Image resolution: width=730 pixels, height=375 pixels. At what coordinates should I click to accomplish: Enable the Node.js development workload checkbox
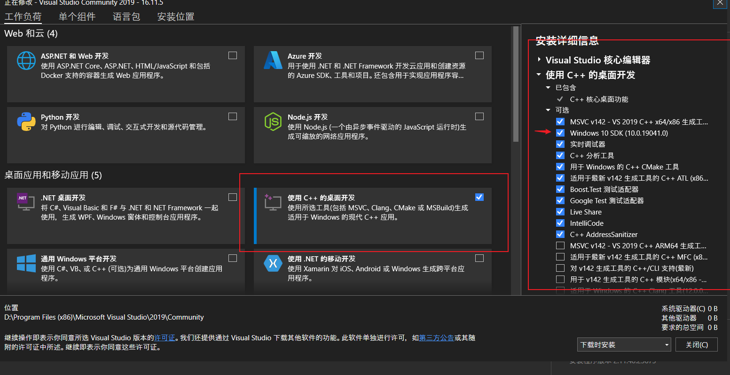coord(479,116)
